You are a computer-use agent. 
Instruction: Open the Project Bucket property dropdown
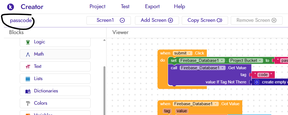[x=246, y=60]
